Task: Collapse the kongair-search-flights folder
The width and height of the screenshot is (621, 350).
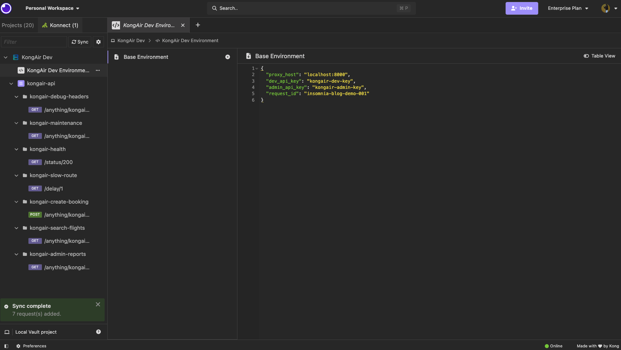Action: [16, 228]
